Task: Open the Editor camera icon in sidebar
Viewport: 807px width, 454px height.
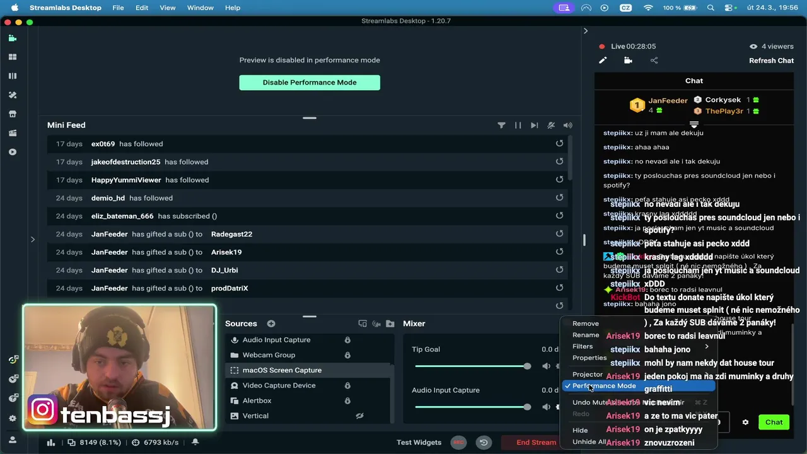Action: 12,38
